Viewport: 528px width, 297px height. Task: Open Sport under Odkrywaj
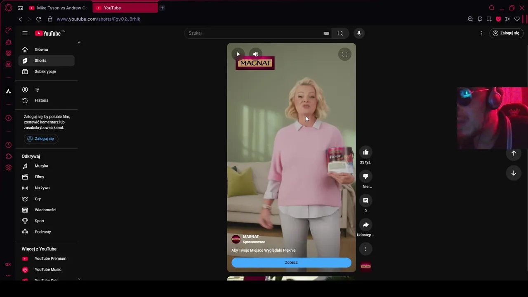(x=46, y=221)
